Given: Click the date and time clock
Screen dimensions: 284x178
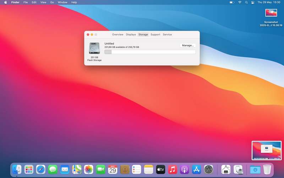Looking at the screenshot, I should (x=269, y=2).
